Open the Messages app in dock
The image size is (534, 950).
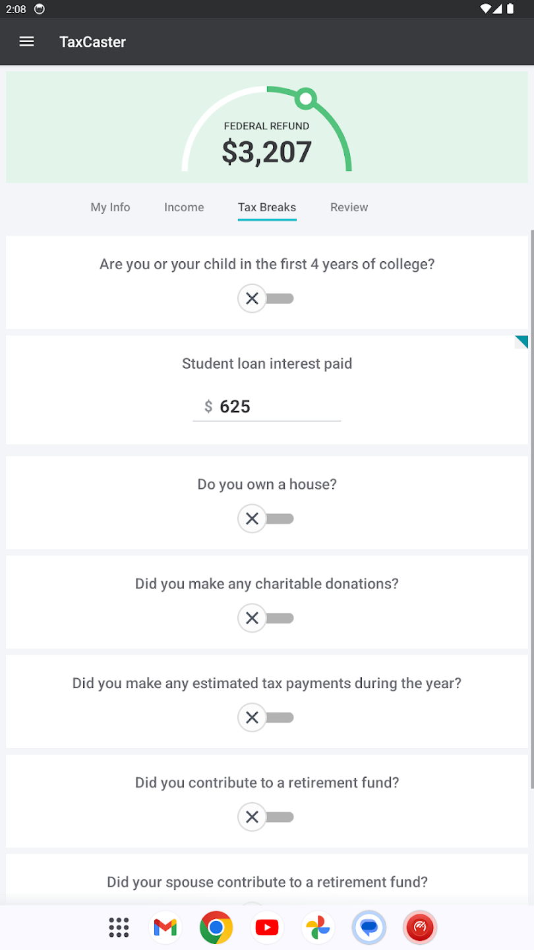[x=369, y=928]
